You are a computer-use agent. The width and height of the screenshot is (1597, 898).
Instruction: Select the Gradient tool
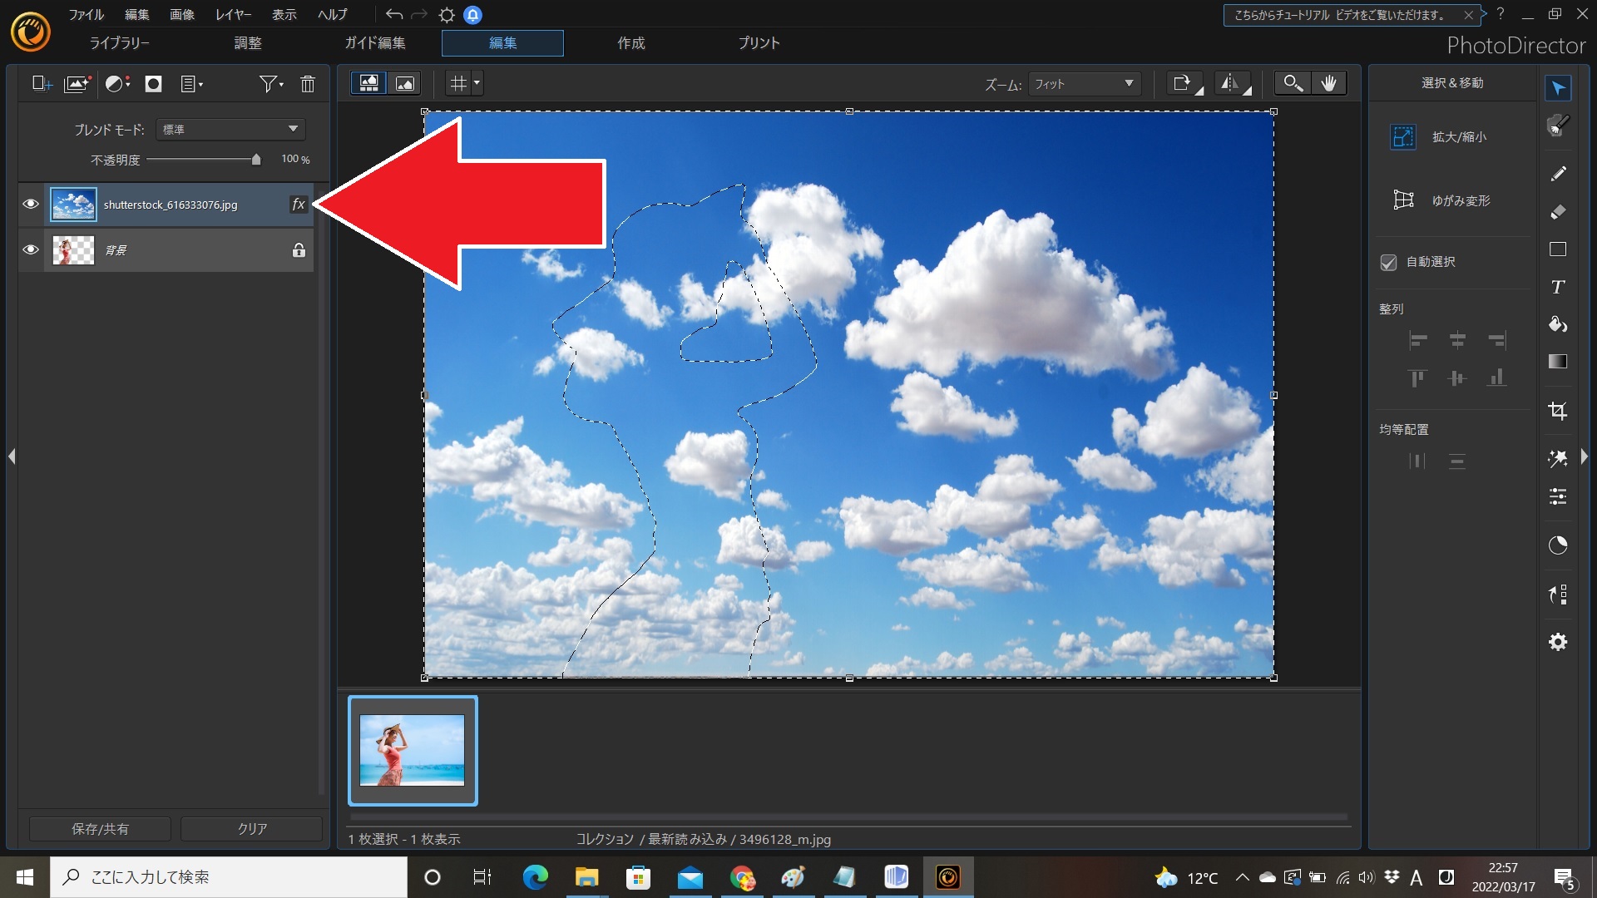1558,361
